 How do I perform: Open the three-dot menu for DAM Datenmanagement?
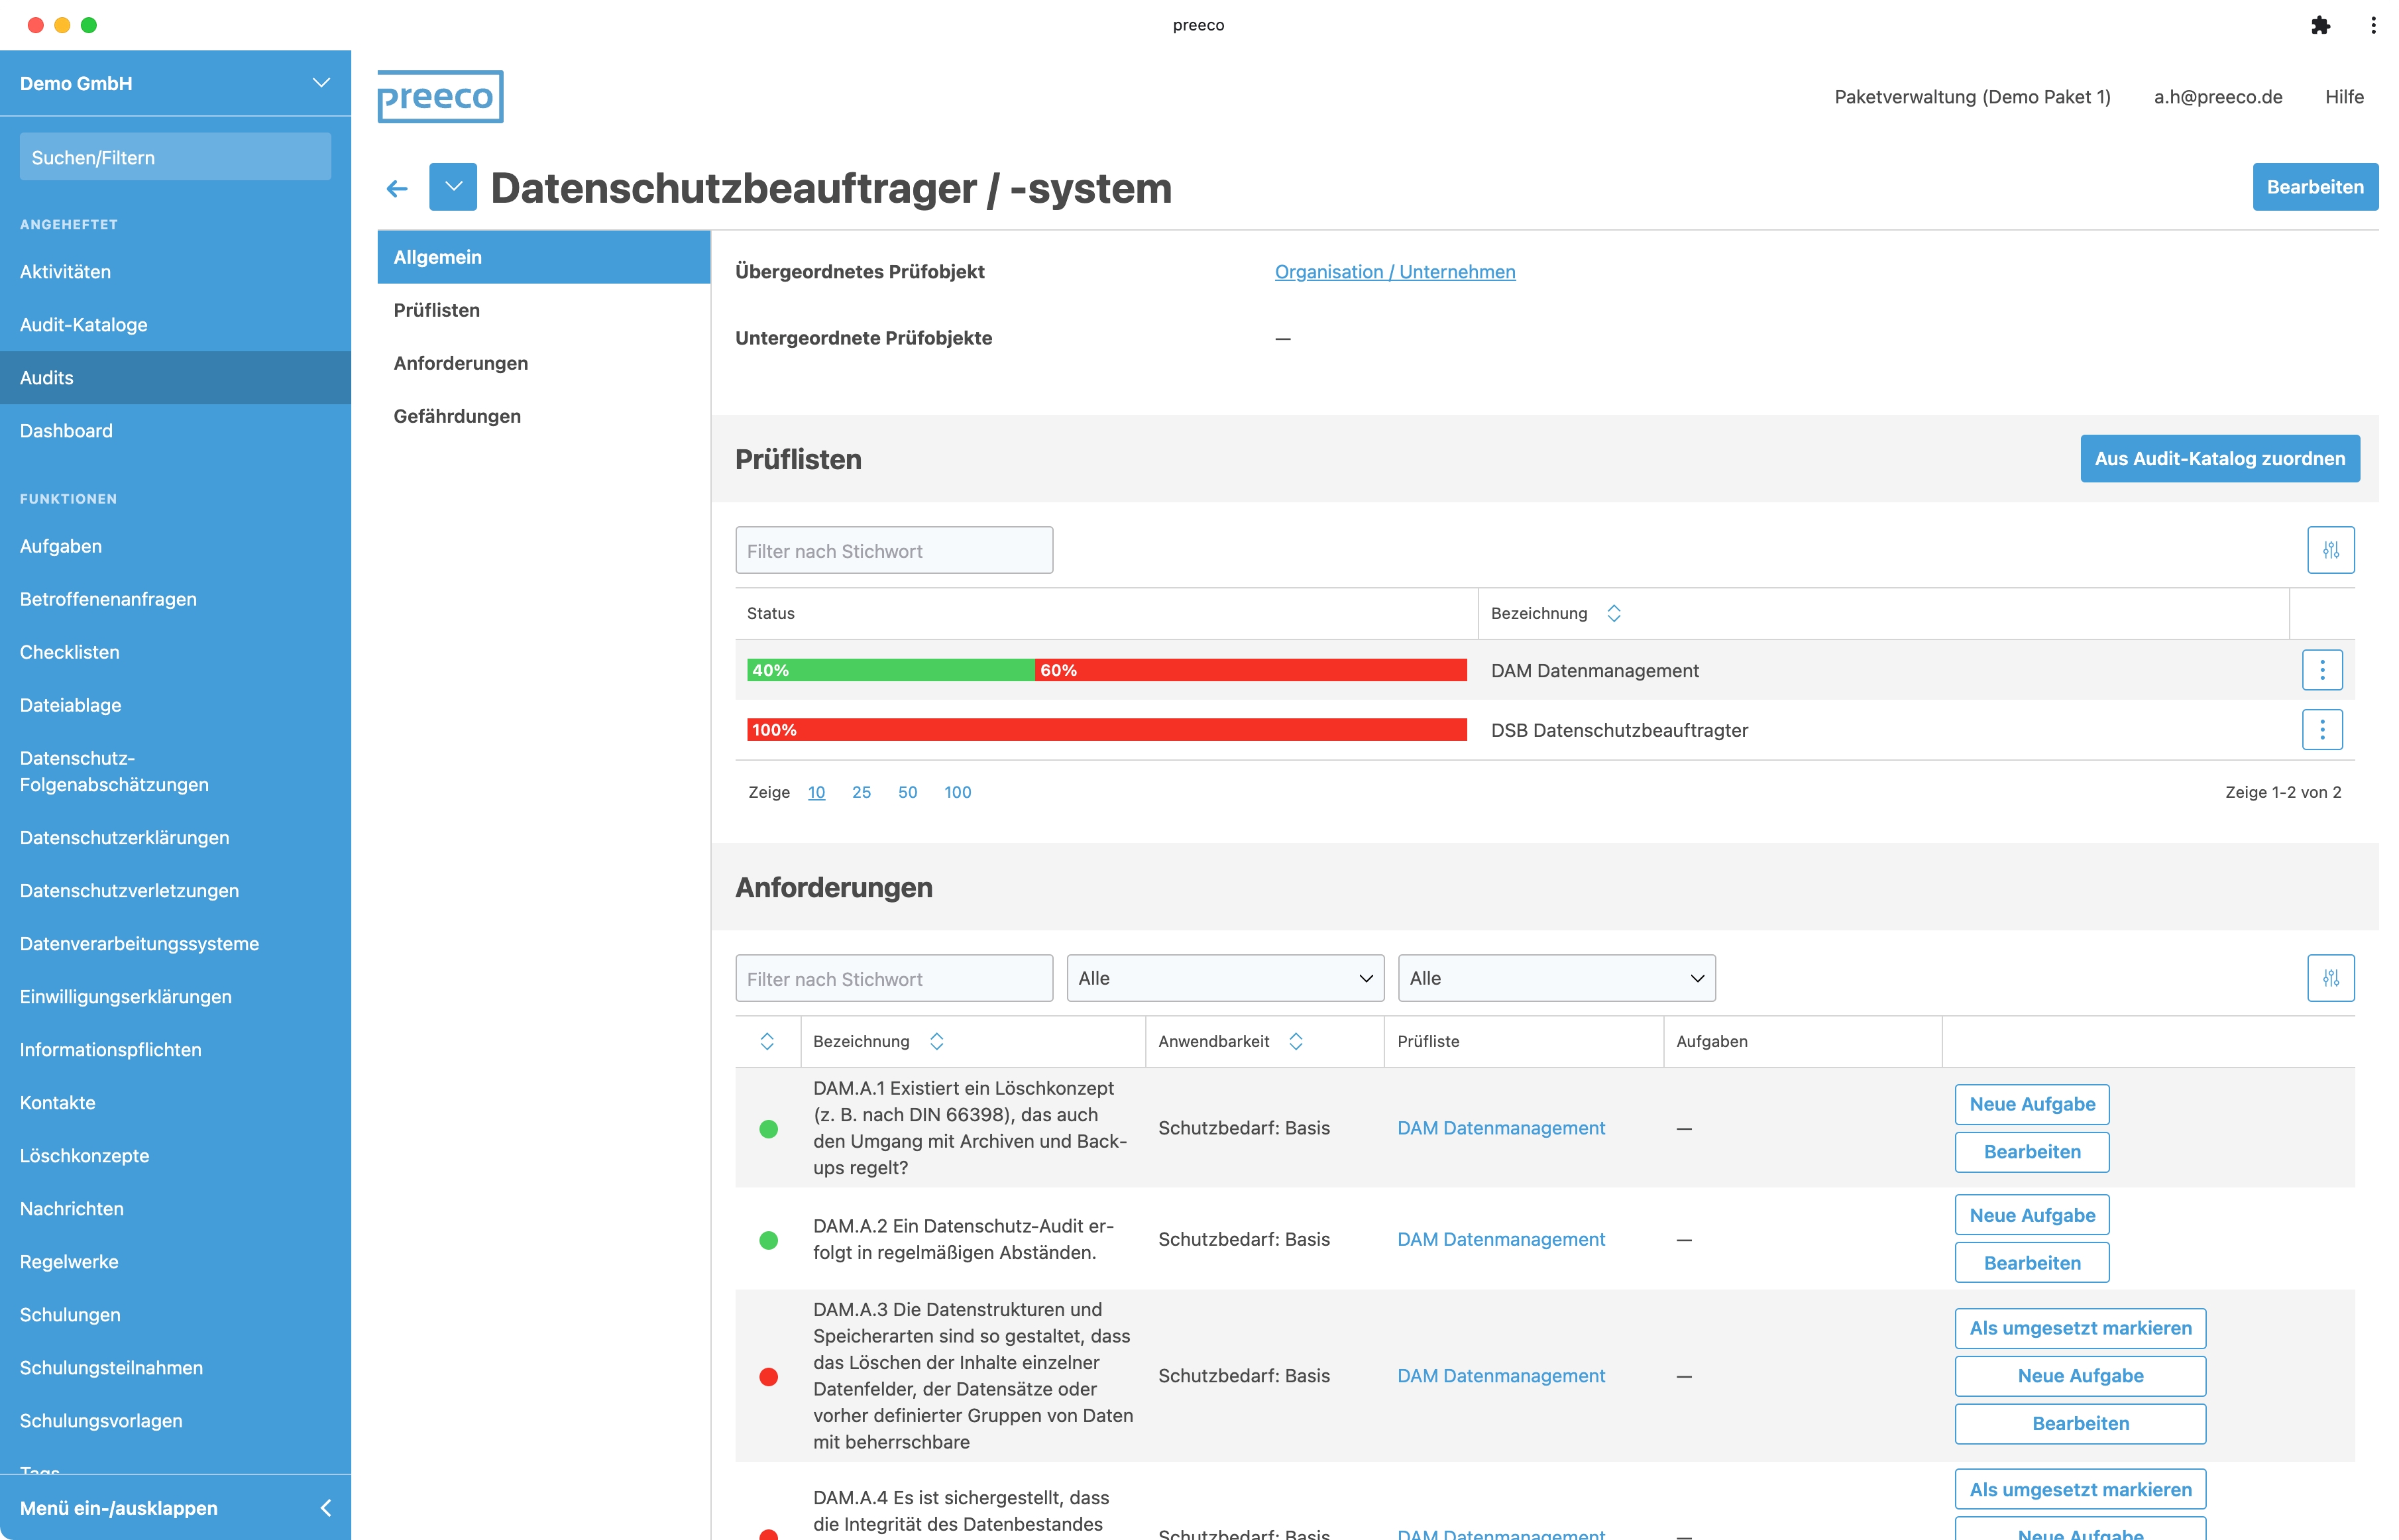2321,670
